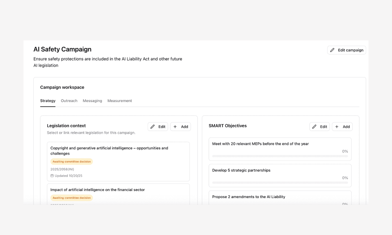The width and height of the screenshot is (392, 235).
Task: Click the progress bar for the MEPs objective
Action: point(280,156)
